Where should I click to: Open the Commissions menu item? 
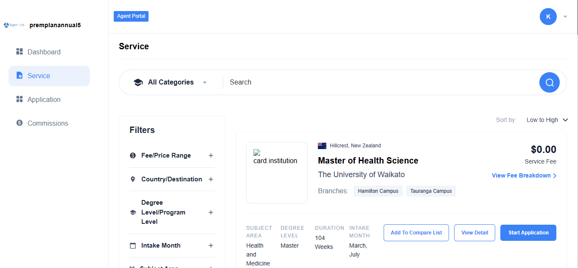coord(48,123)
